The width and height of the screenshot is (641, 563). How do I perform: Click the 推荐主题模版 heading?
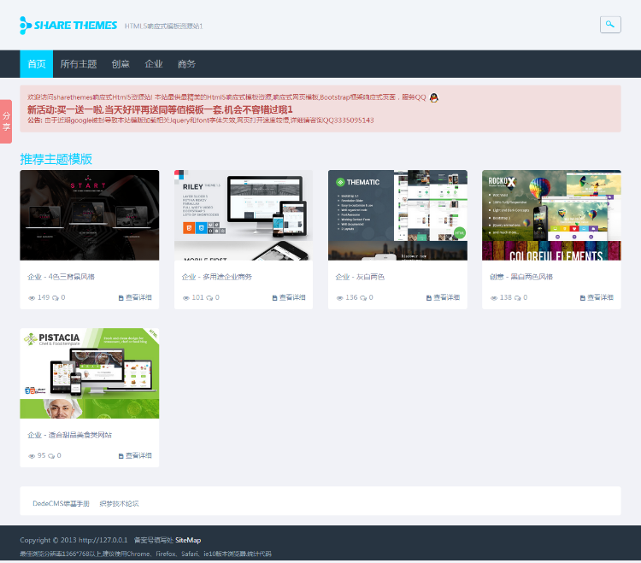(56, 159)
